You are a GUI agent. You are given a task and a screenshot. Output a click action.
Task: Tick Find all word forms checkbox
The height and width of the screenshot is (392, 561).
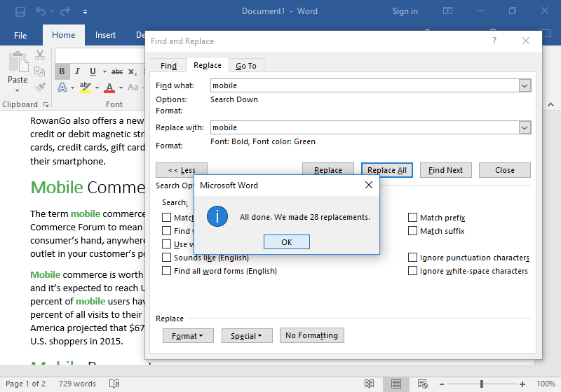[x=166, y=271]
